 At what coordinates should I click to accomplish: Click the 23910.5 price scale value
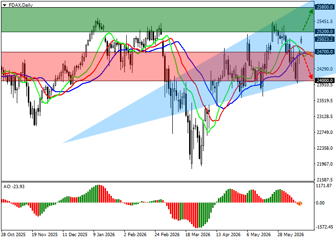(324, 85)
